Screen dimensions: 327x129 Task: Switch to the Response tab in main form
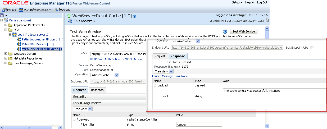coord(97,90)
